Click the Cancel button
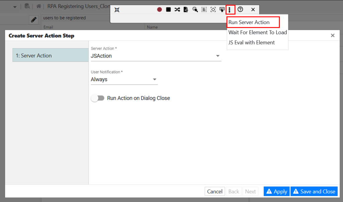This screenshot has height=202, width=343. [x=215, y=192]
